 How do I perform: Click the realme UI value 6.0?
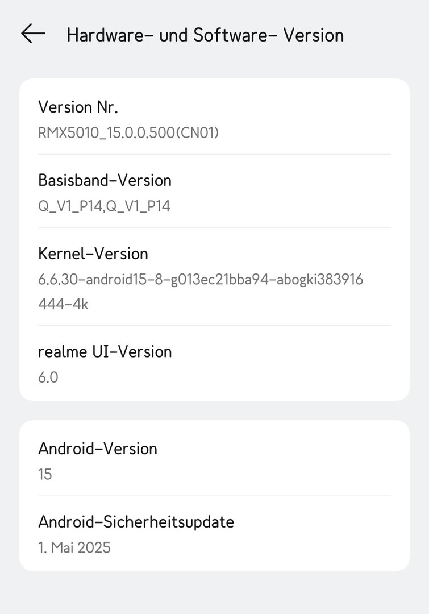pos(48,377)
